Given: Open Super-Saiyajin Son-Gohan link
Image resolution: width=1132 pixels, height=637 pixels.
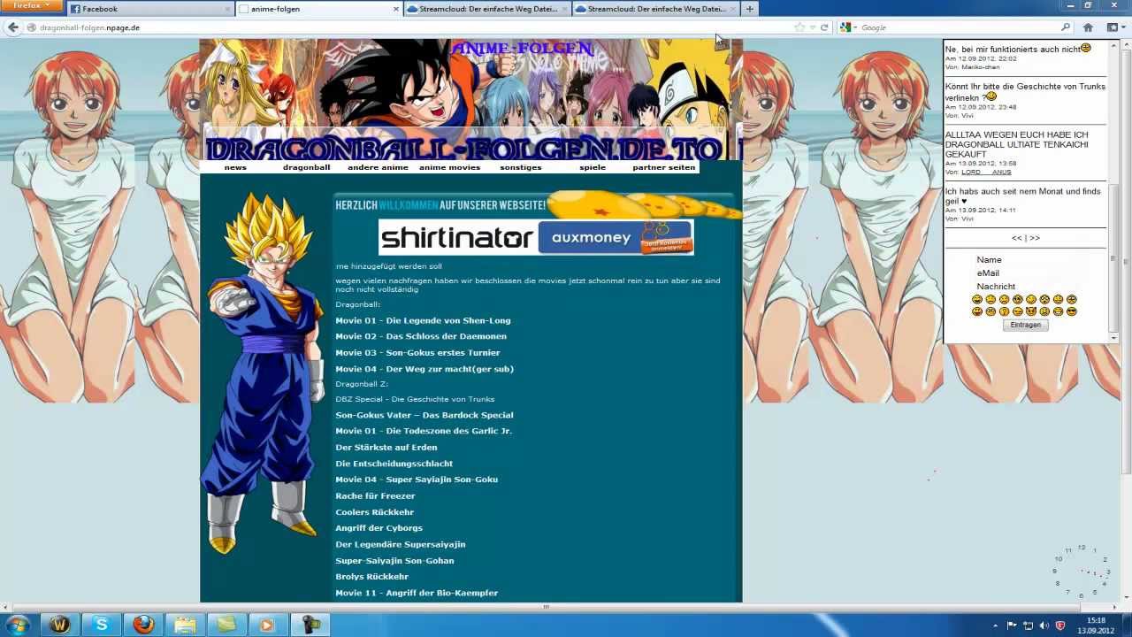Looking at the screenshot, I should [394, 560].
